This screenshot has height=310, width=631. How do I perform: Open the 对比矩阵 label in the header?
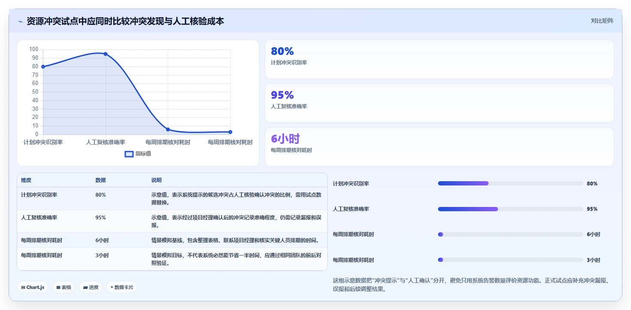602,21
